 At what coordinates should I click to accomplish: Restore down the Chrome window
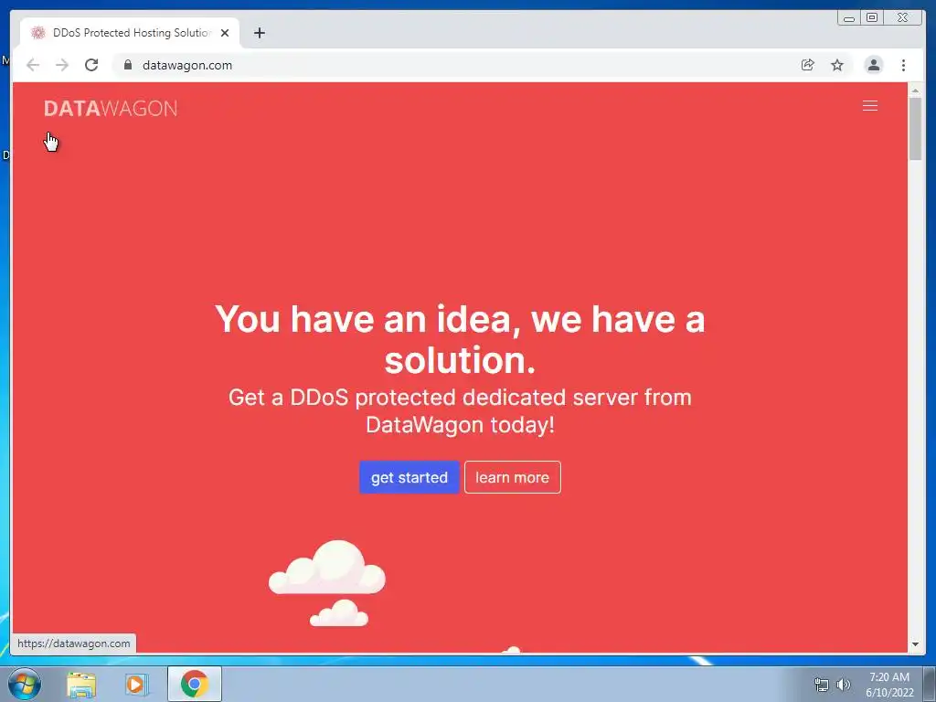coord(871,18)
